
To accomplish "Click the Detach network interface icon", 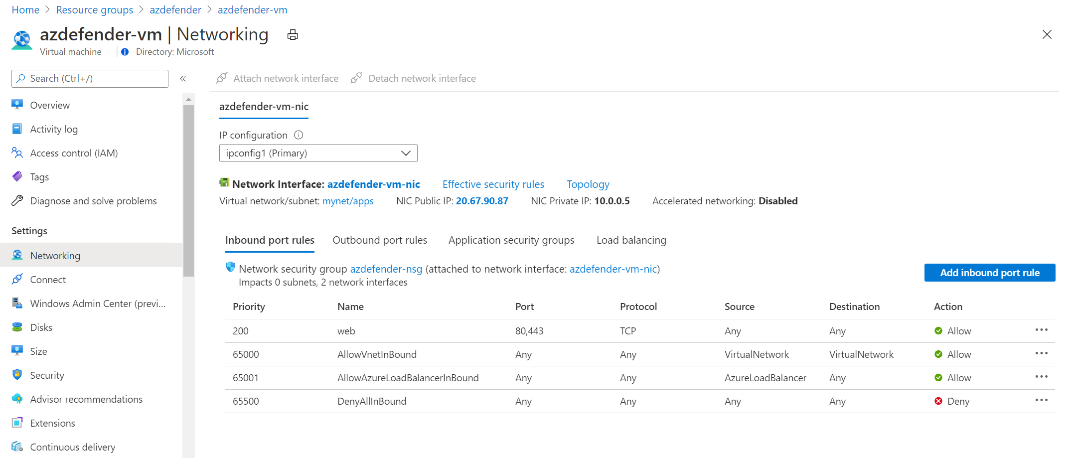I will pos(356,78).
